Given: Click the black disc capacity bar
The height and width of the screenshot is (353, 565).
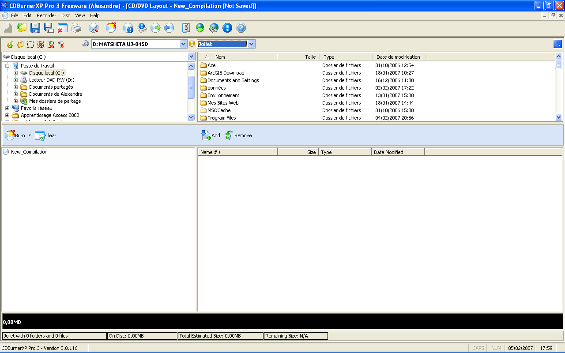Looking at the screenshot, I should tap(282, 321).
